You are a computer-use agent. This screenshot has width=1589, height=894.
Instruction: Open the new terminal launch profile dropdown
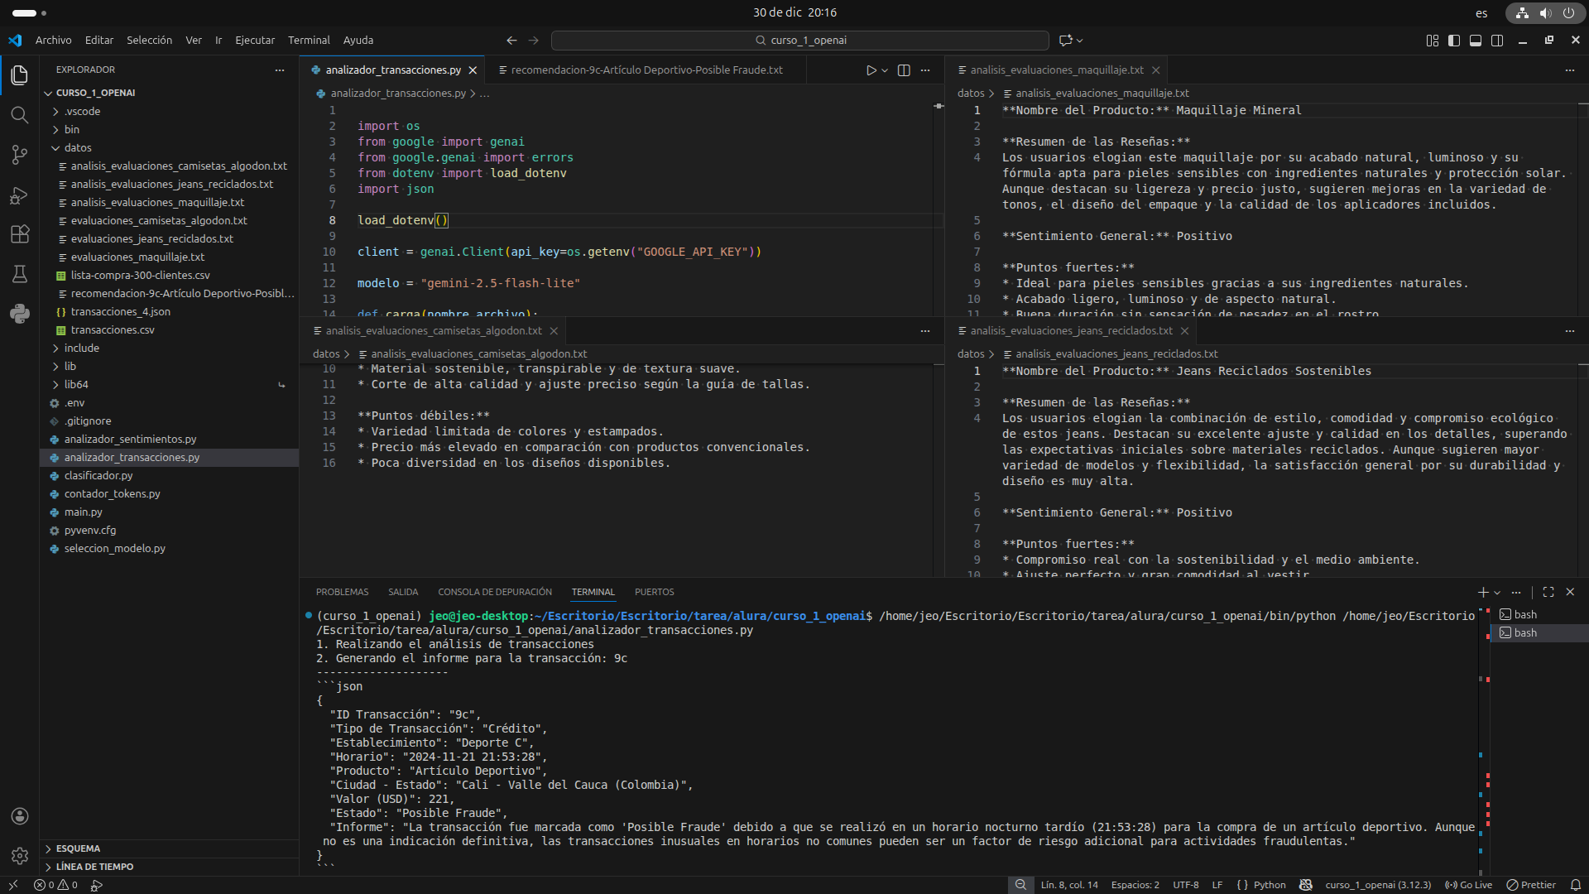tap(1497, 593)
